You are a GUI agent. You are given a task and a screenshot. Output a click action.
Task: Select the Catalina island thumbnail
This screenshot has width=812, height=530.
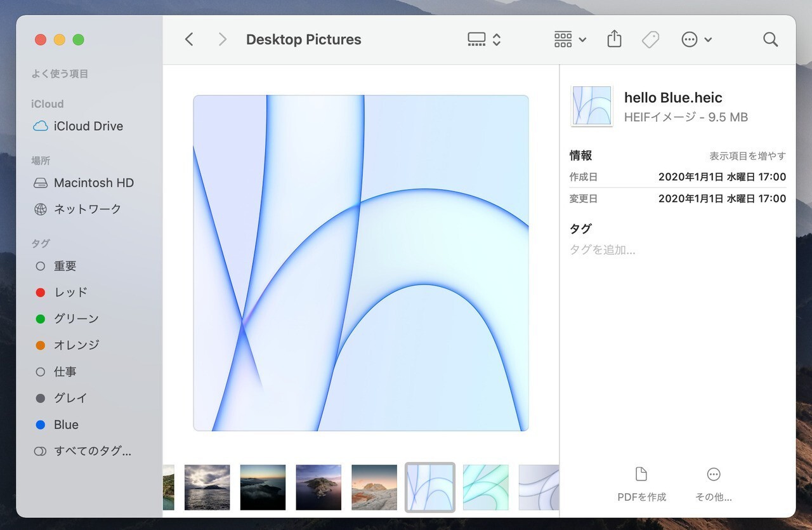(x=318, y=487)
